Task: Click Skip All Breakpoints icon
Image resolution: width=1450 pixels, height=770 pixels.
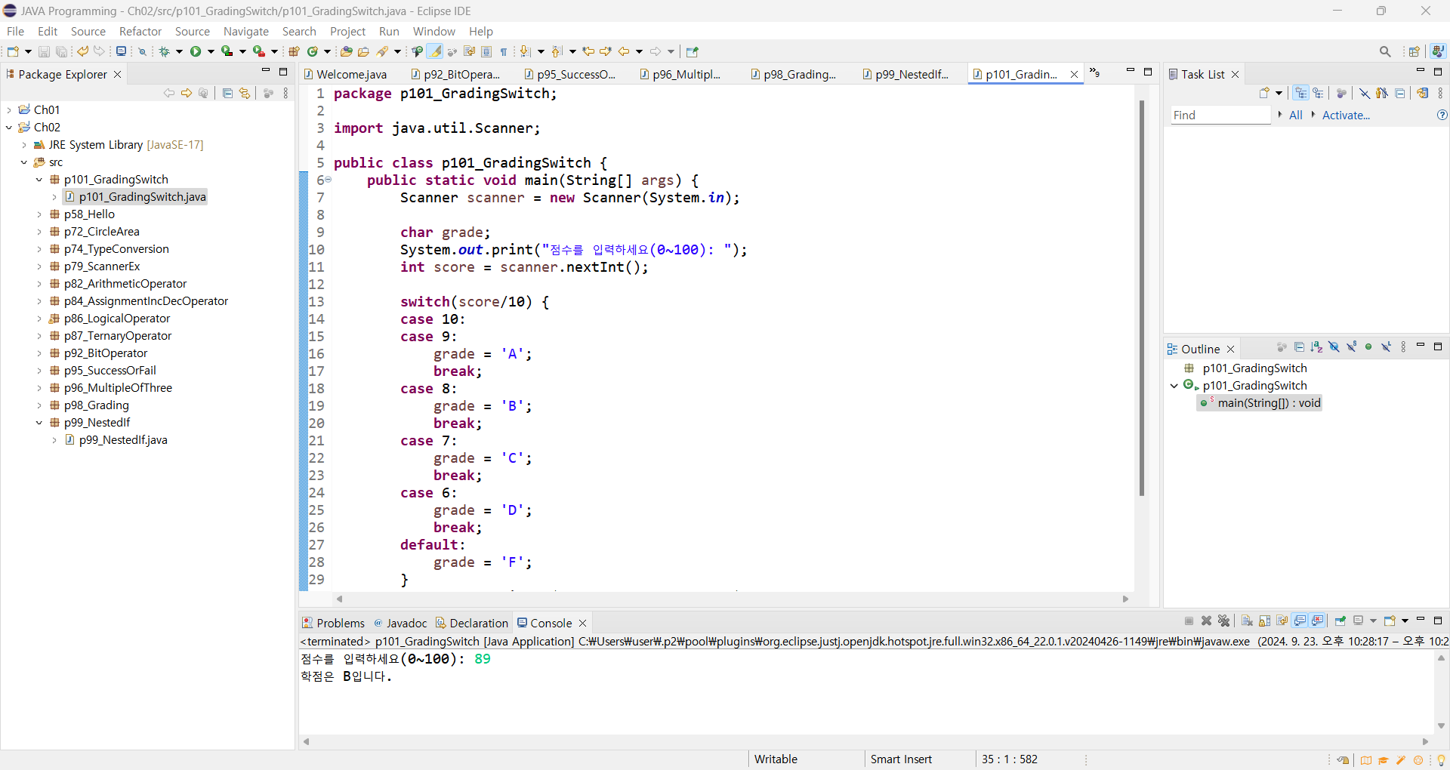Action: (x=142, y=51)
